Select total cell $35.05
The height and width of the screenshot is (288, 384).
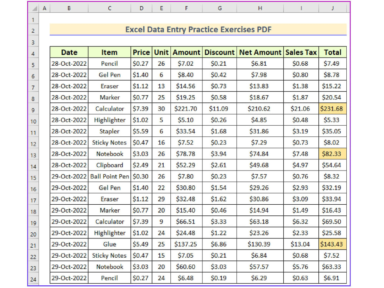[x=333, y=131]
